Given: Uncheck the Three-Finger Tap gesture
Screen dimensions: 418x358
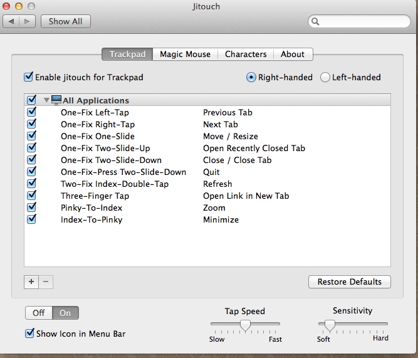Looking at the screenshot, I should tap(31, 195).
